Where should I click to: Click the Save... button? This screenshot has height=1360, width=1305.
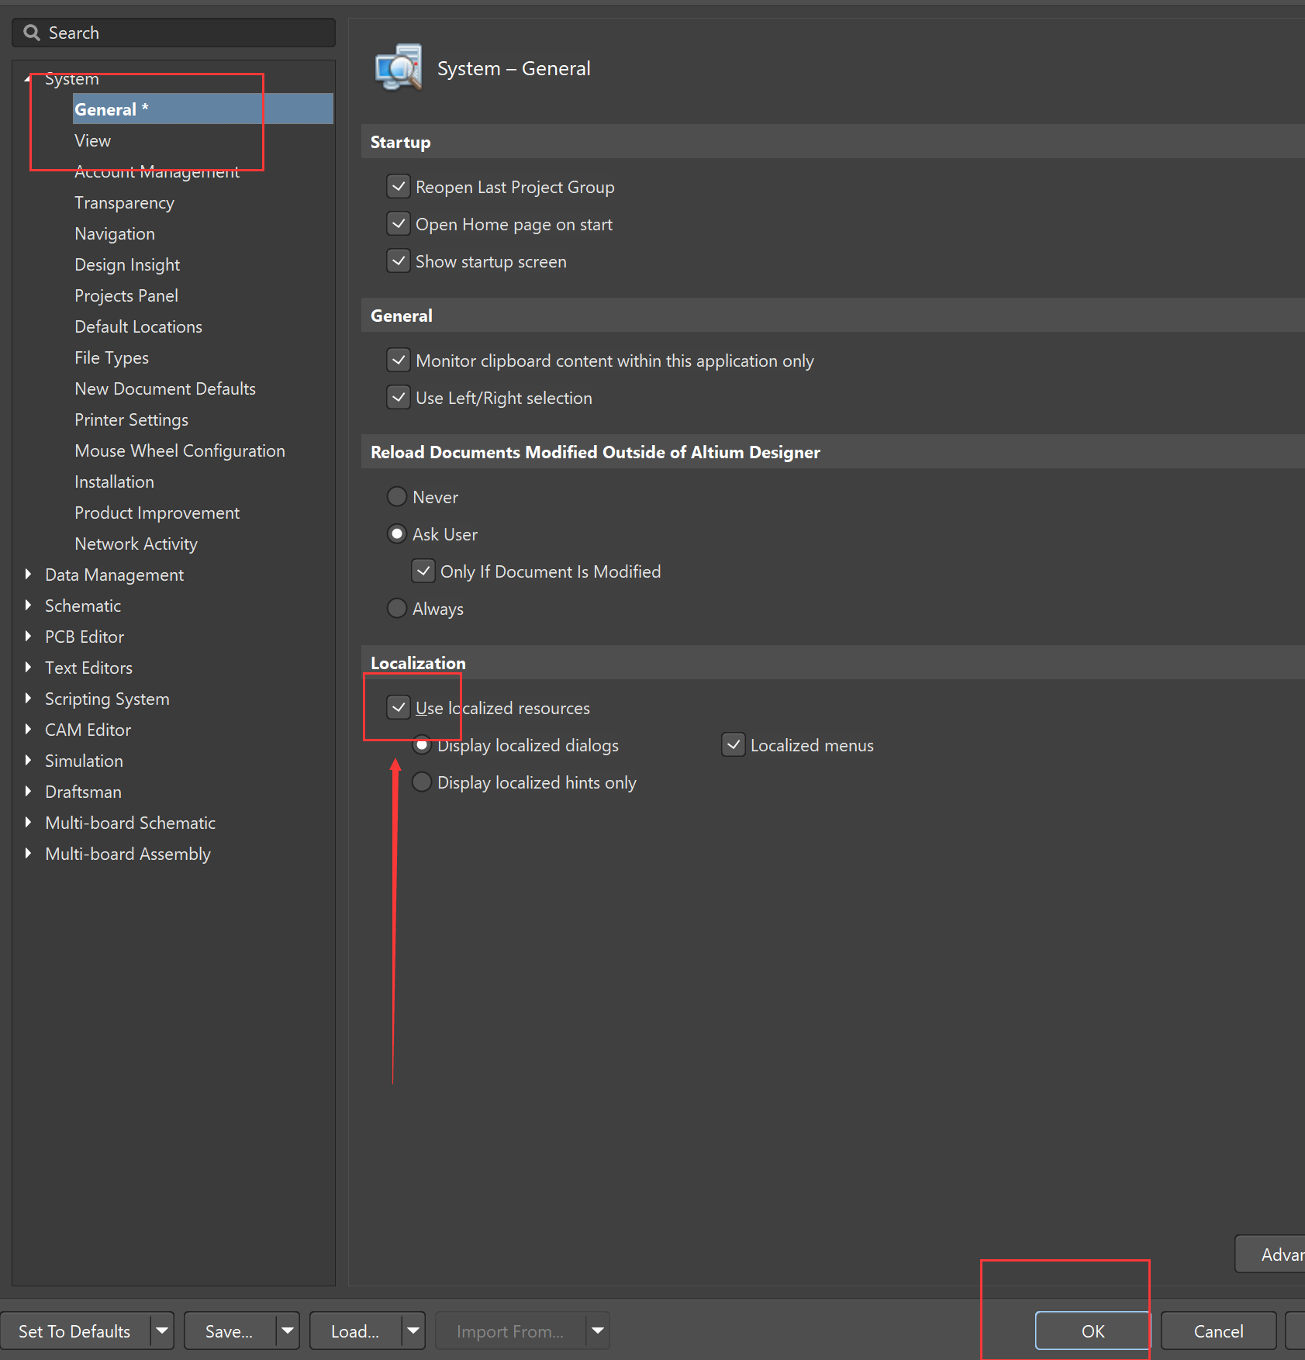(230, 1331)
